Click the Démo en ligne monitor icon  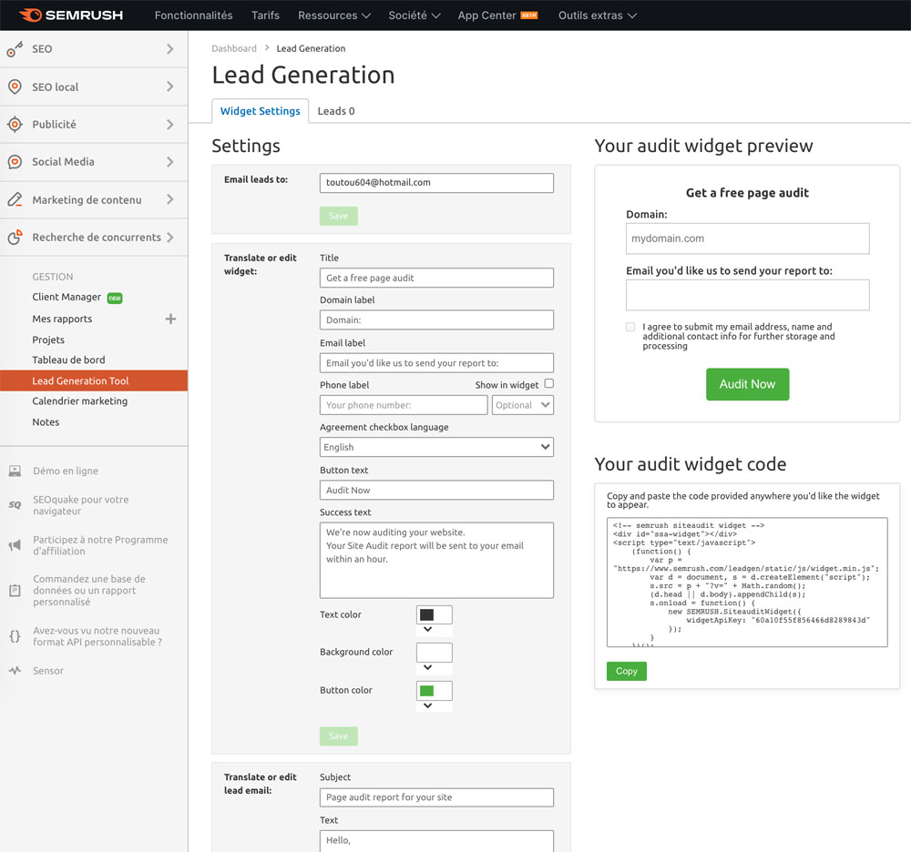(15, 471)
